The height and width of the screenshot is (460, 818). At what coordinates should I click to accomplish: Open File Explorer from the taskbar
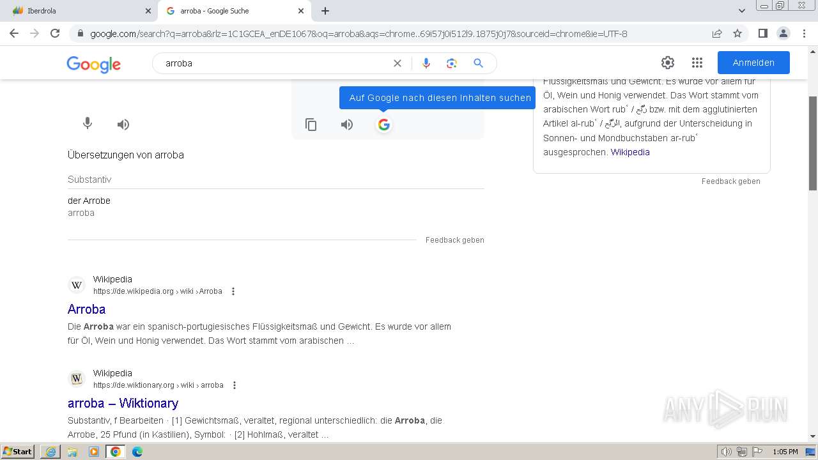pos(72,452)
